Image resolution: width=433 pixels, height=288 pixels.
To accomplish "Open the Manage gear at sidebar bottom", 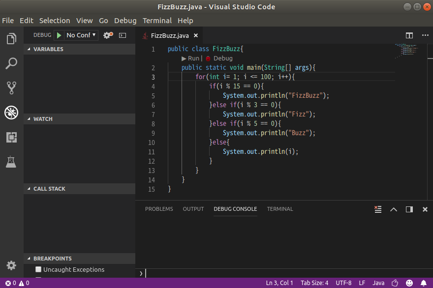I will [11, 265].
